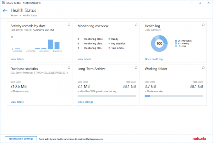This screenshot has height=143, width=213.
Task: Refresh the Database statistics tile
Action: click(69, 68)
